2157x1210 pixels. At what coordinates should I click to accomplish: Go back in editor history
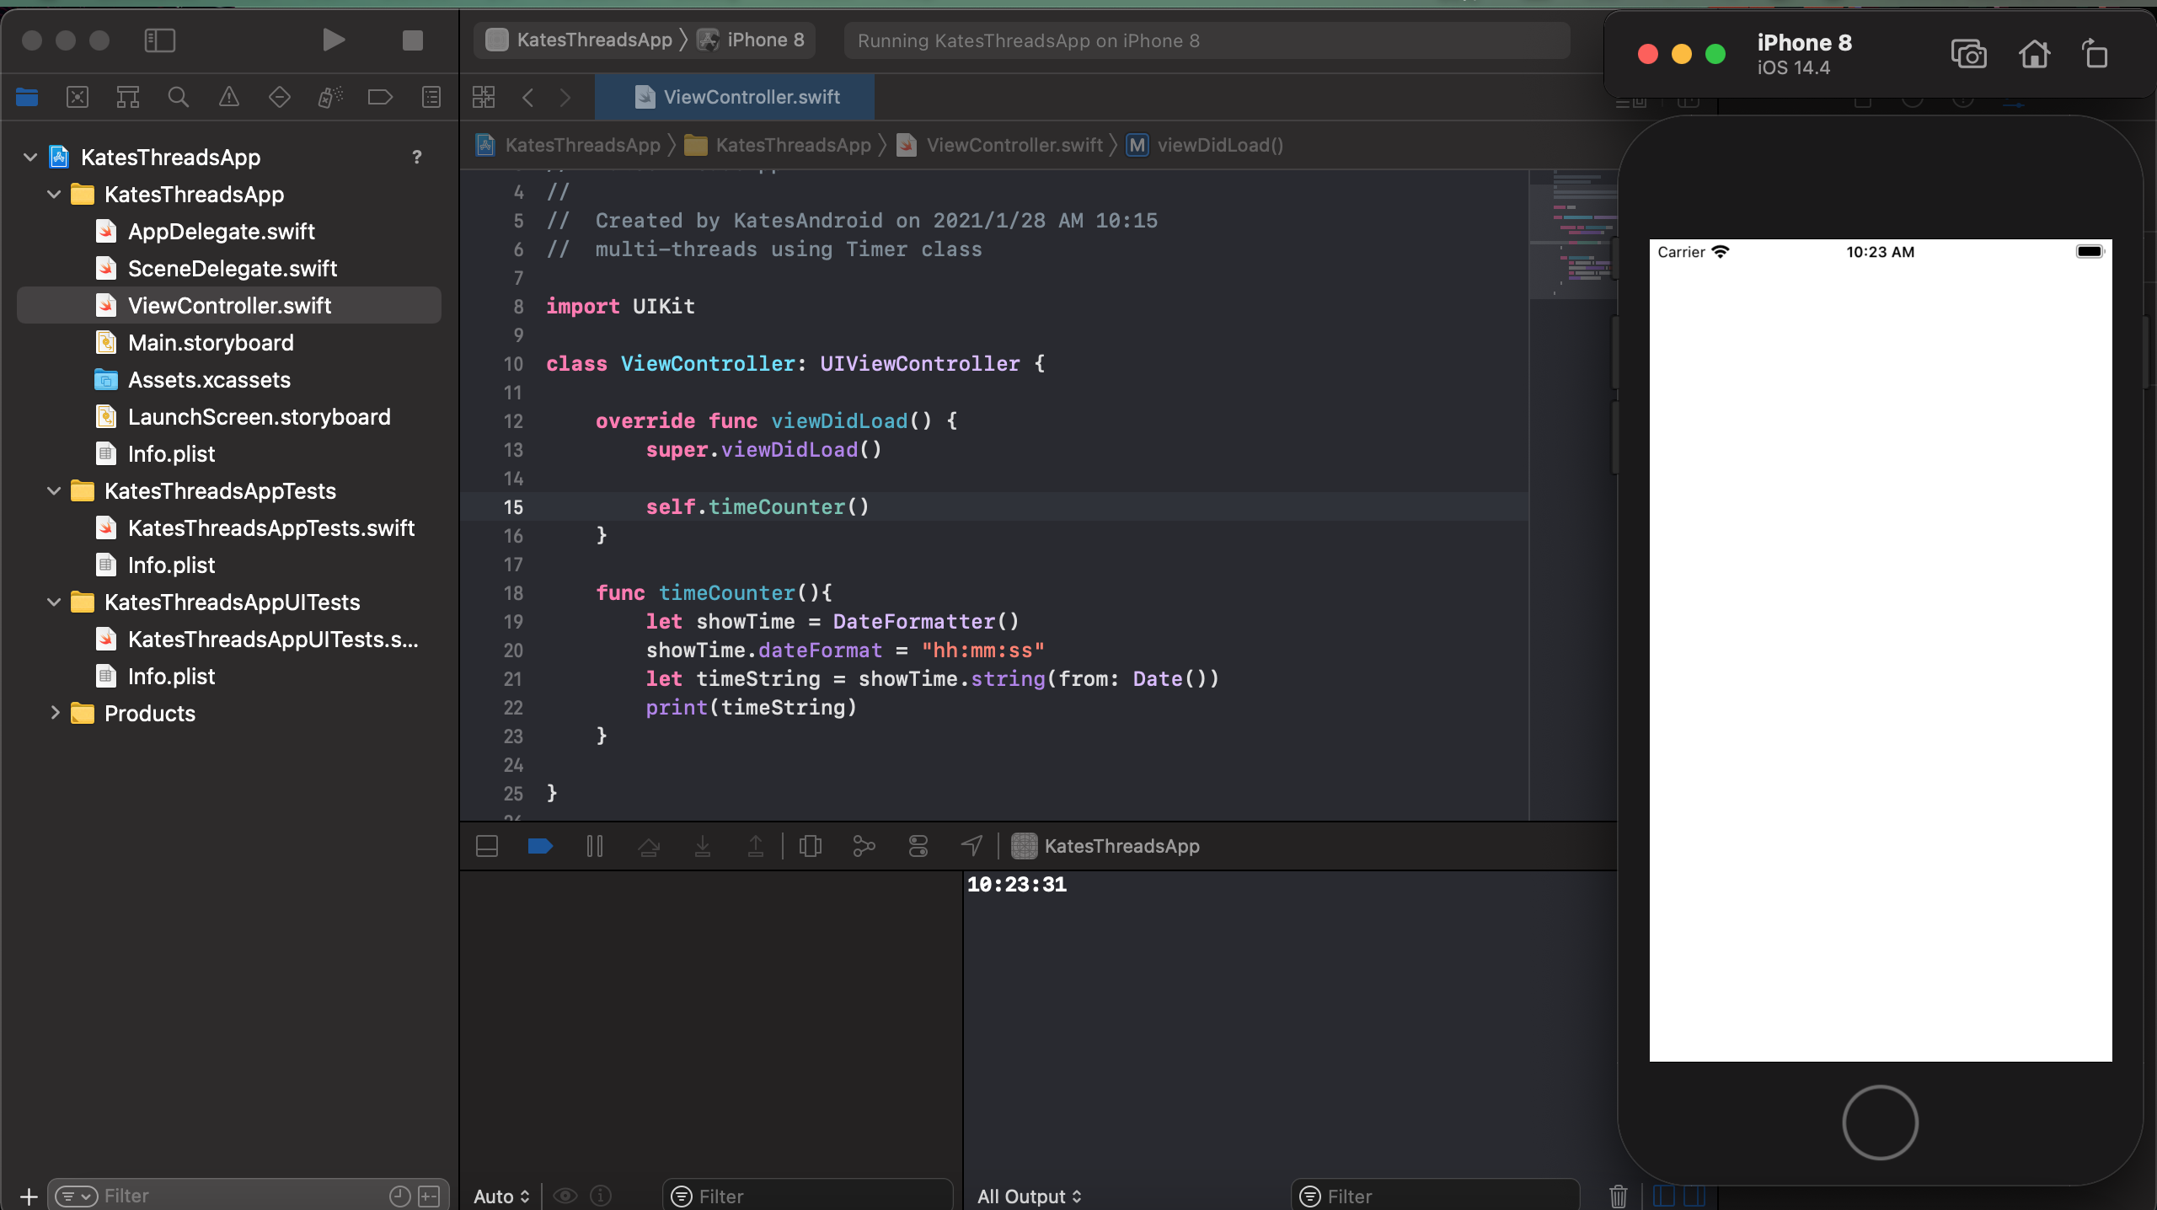point(527,97)
